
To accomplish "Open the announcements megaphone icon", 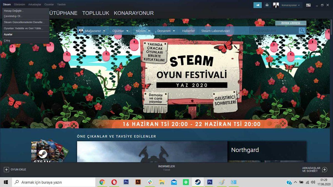I will tap(257, 5).
